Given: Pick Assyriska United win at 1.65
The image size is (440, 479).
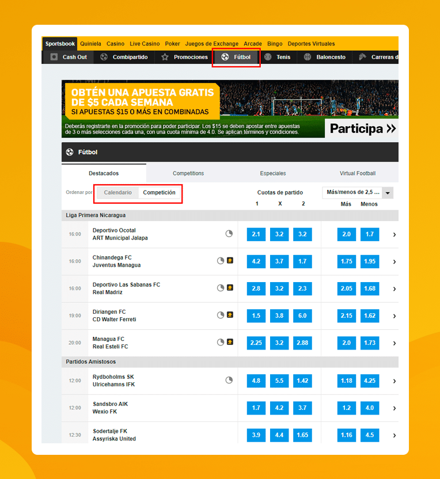Looking at the screenshot, I should [x=302, y=435].
